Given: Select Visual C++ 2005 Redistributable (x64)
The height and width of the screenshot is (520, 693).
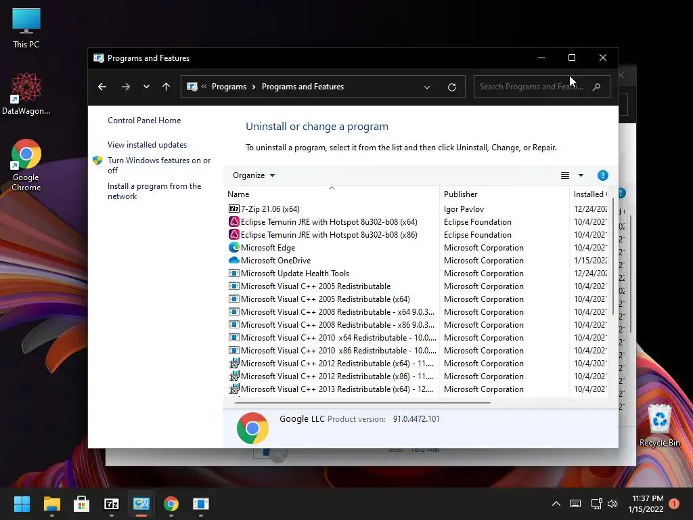Looking at the screenshot, I should click(417, 299).
